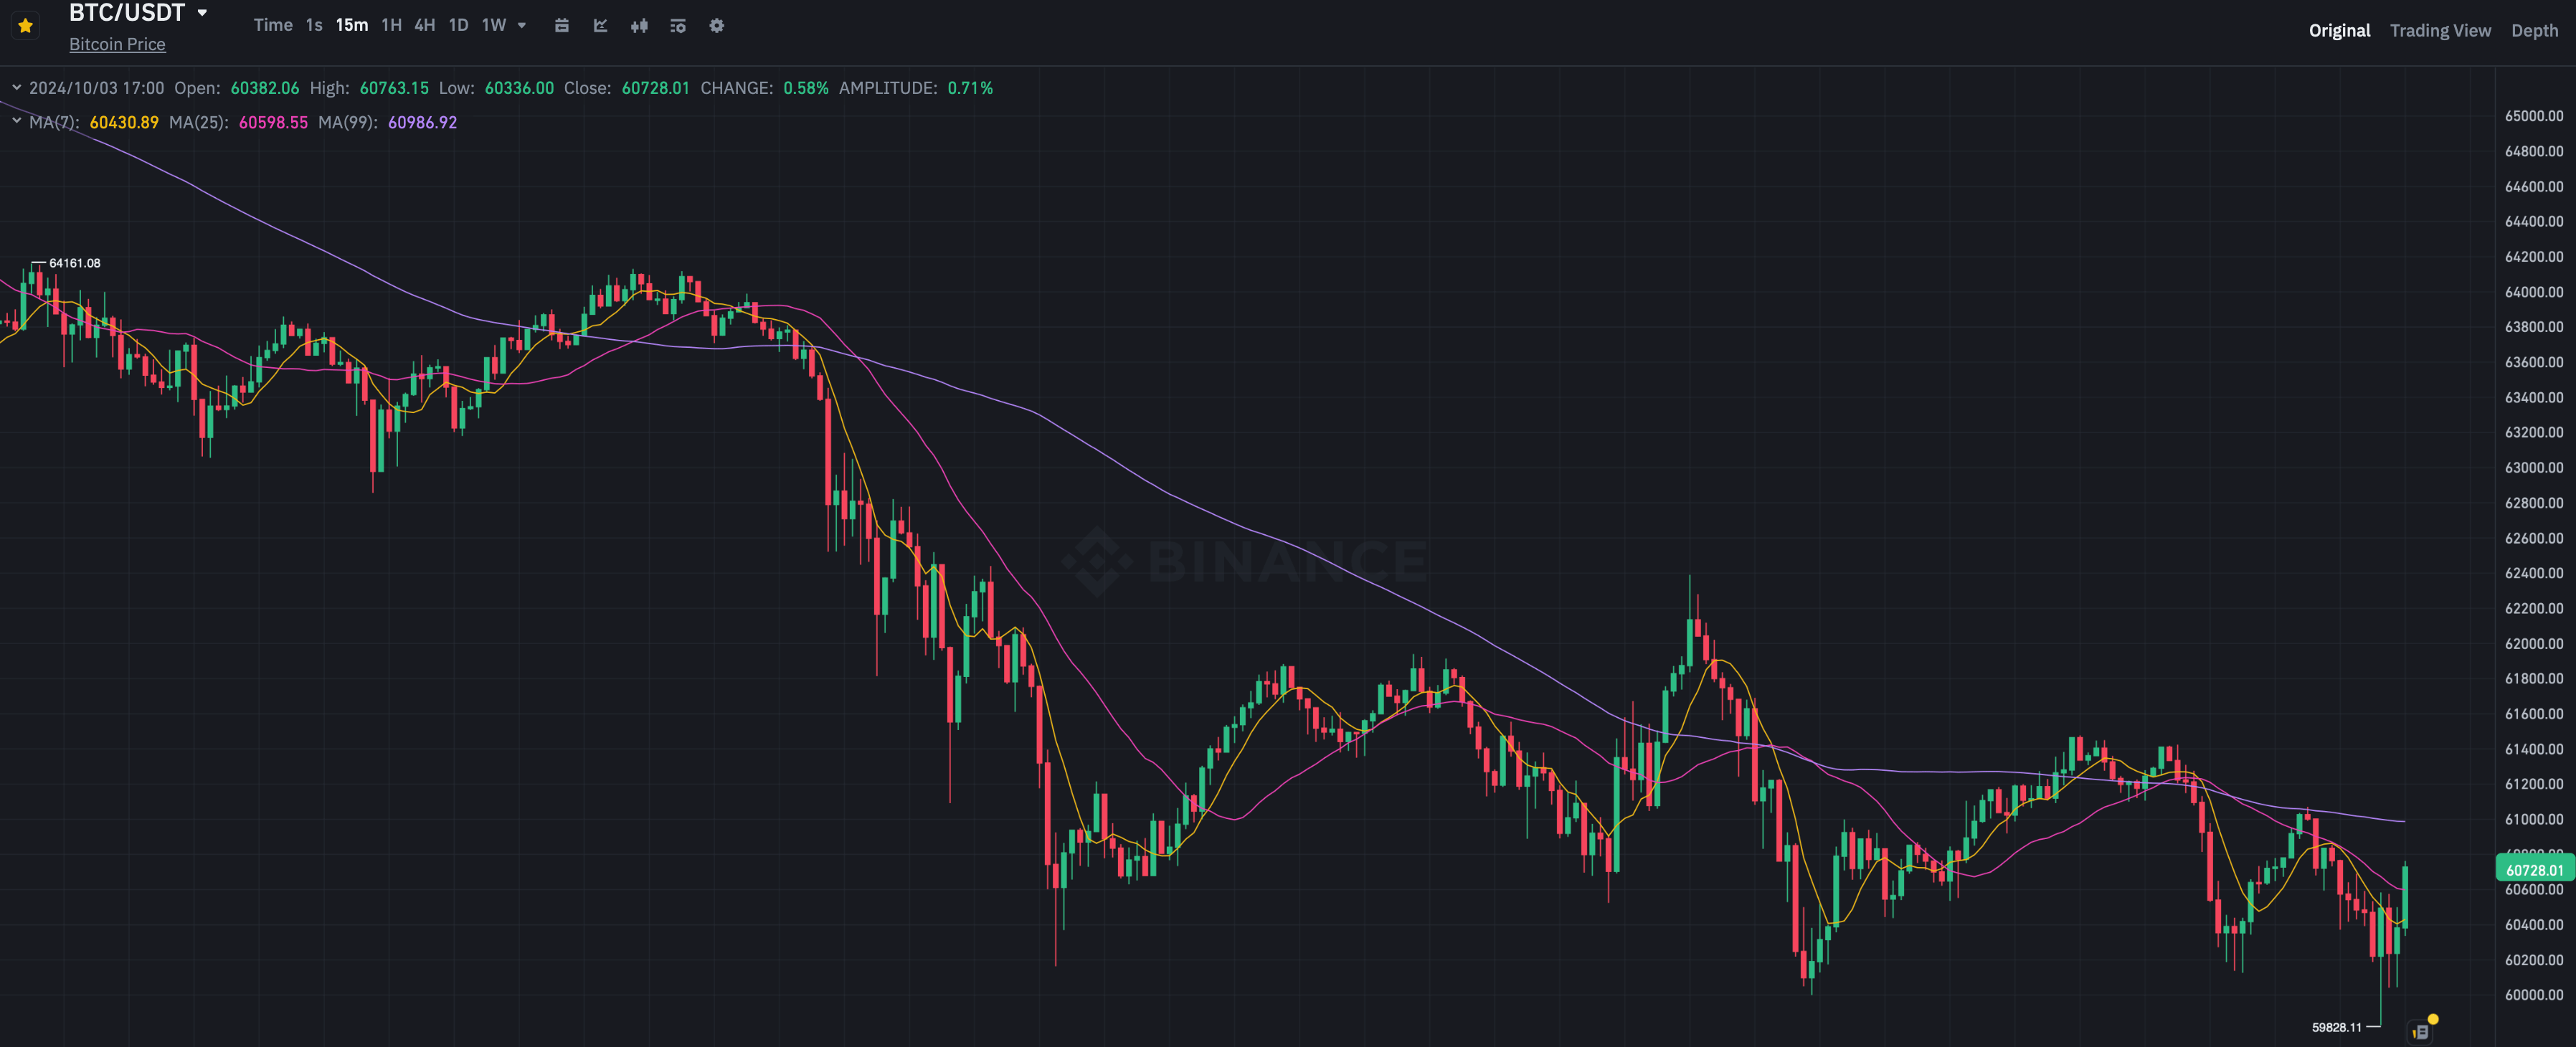
Task: Click the 63600.00 price axis label
Action: pos(2533,362)
